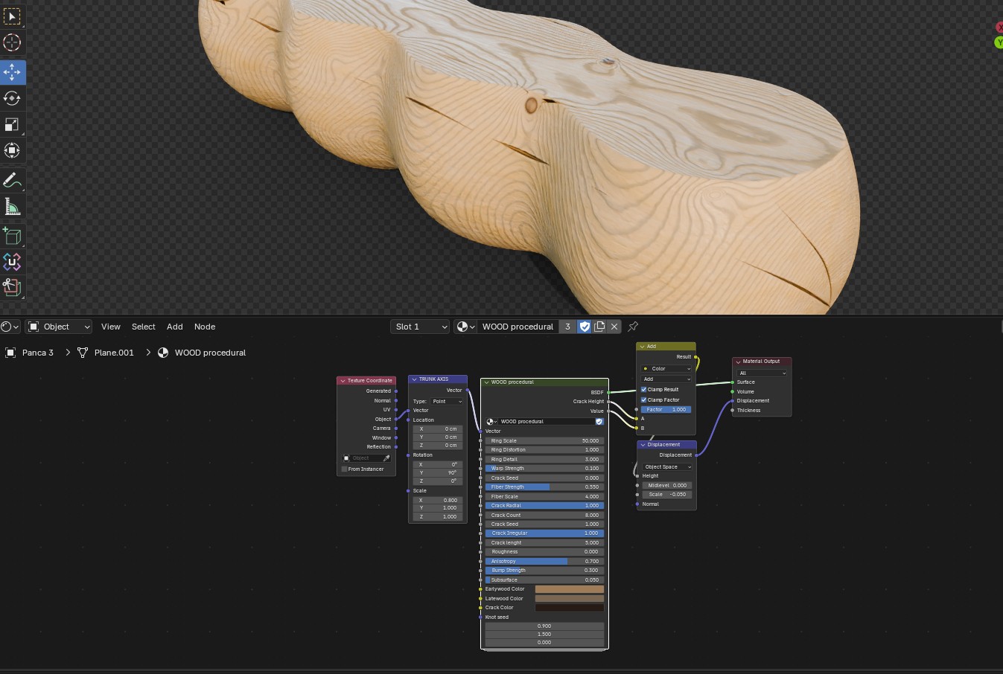Toggle fake user shield for material
Image resolution: width=1003 pixels, height=674 pixels.
[x=585, y=327]
